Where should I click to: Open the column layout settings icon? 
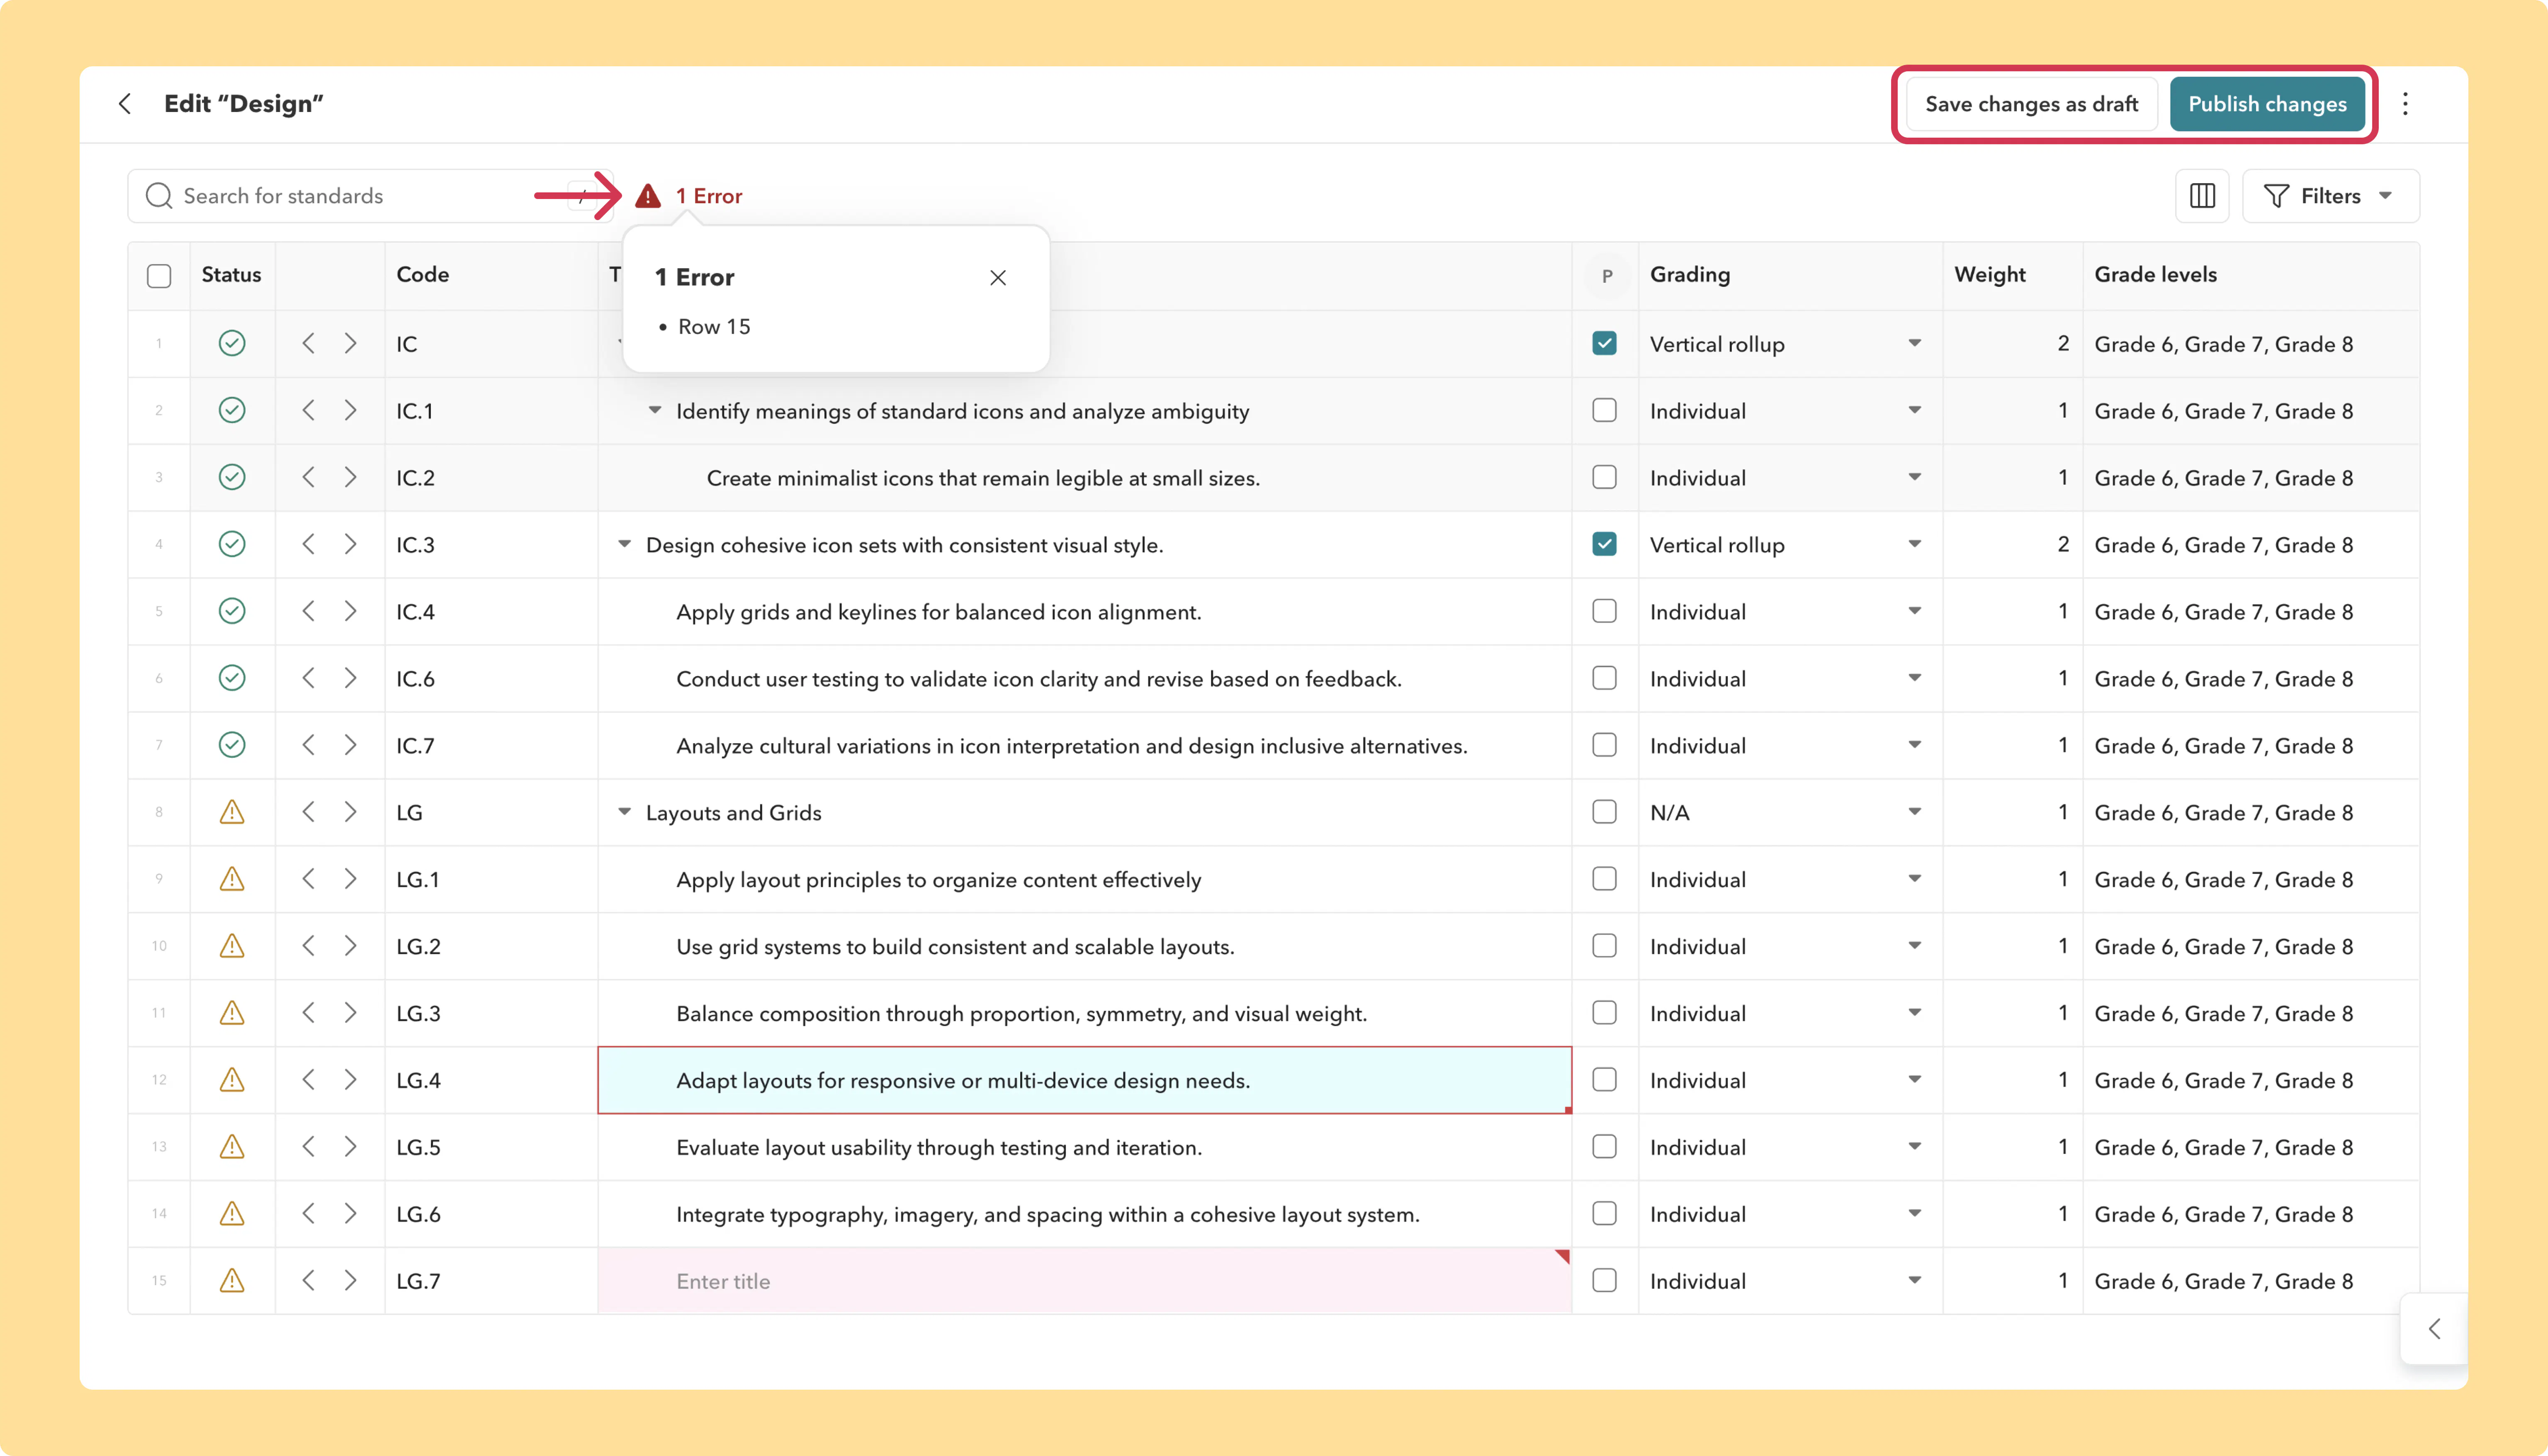2202,196
